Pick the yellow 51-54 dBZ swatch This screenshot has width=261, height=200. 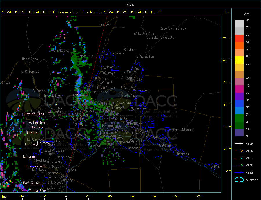click(239, 60)
